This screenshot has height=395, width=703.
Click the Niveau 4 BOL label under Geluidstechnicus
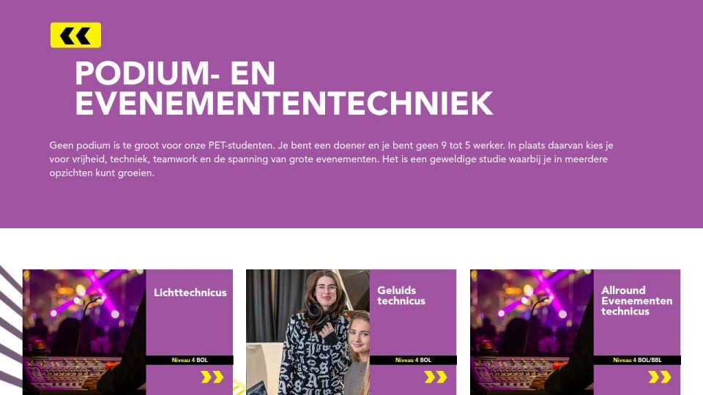(x=413, y=360)
